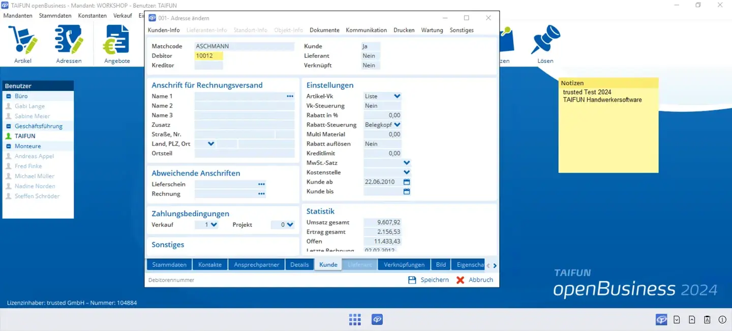The width and height of the screenshot is (732, 331).
Task: Click the Speichern disk icon
Action: pyautogui.click(x=412, y=280)
